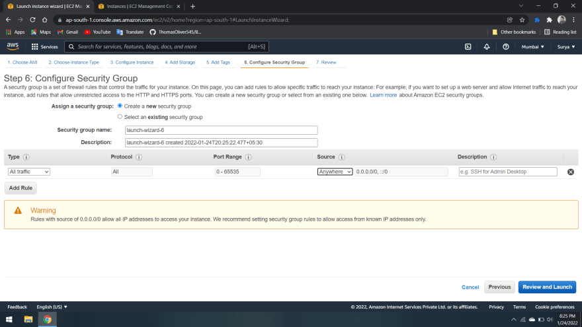Open a new browser tab
Image resolution: width=582 pixels, height=327 pixels.
(x=192, y=7)
